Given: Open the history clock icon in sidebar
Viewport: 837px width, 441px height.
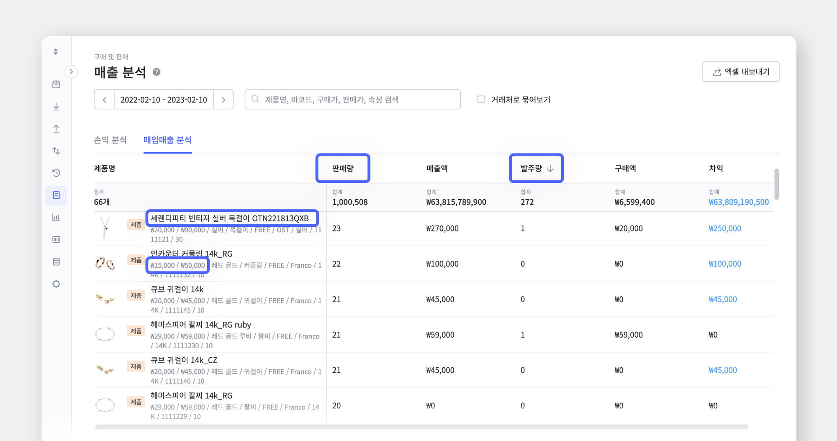Looking at the screenshot, I should point(56,173).
